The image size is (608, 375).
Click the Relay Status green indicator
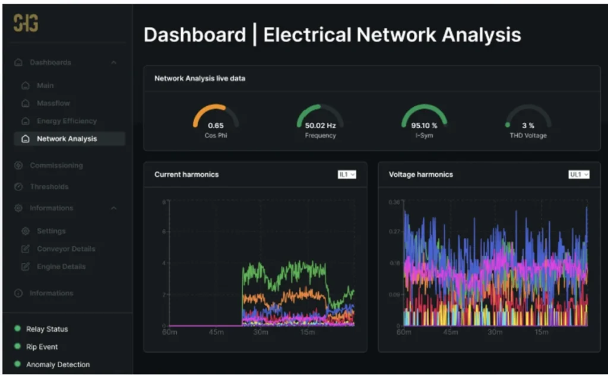(x=18, y=329)
